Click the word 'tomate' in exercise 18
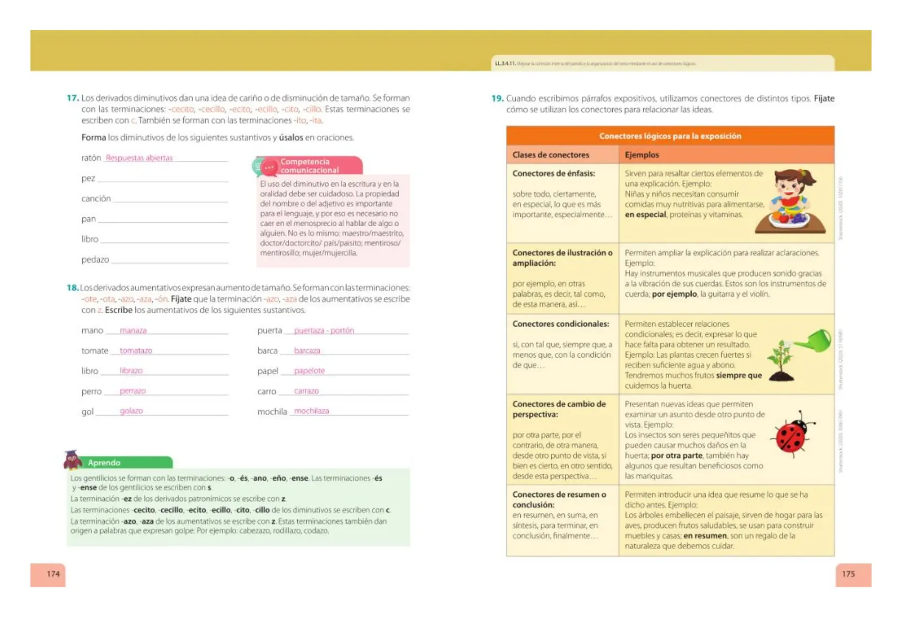 click(95, 351)
